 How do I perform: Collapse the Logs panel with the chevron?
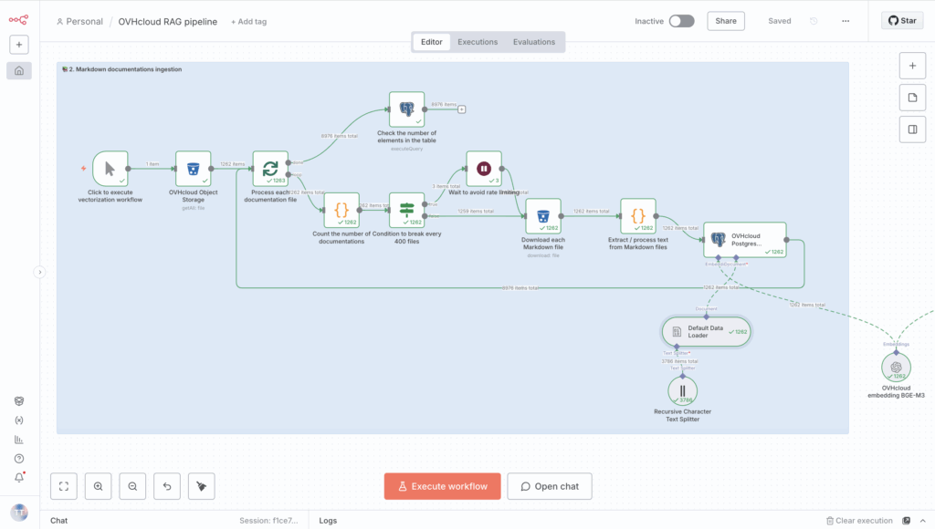(921, 521)
